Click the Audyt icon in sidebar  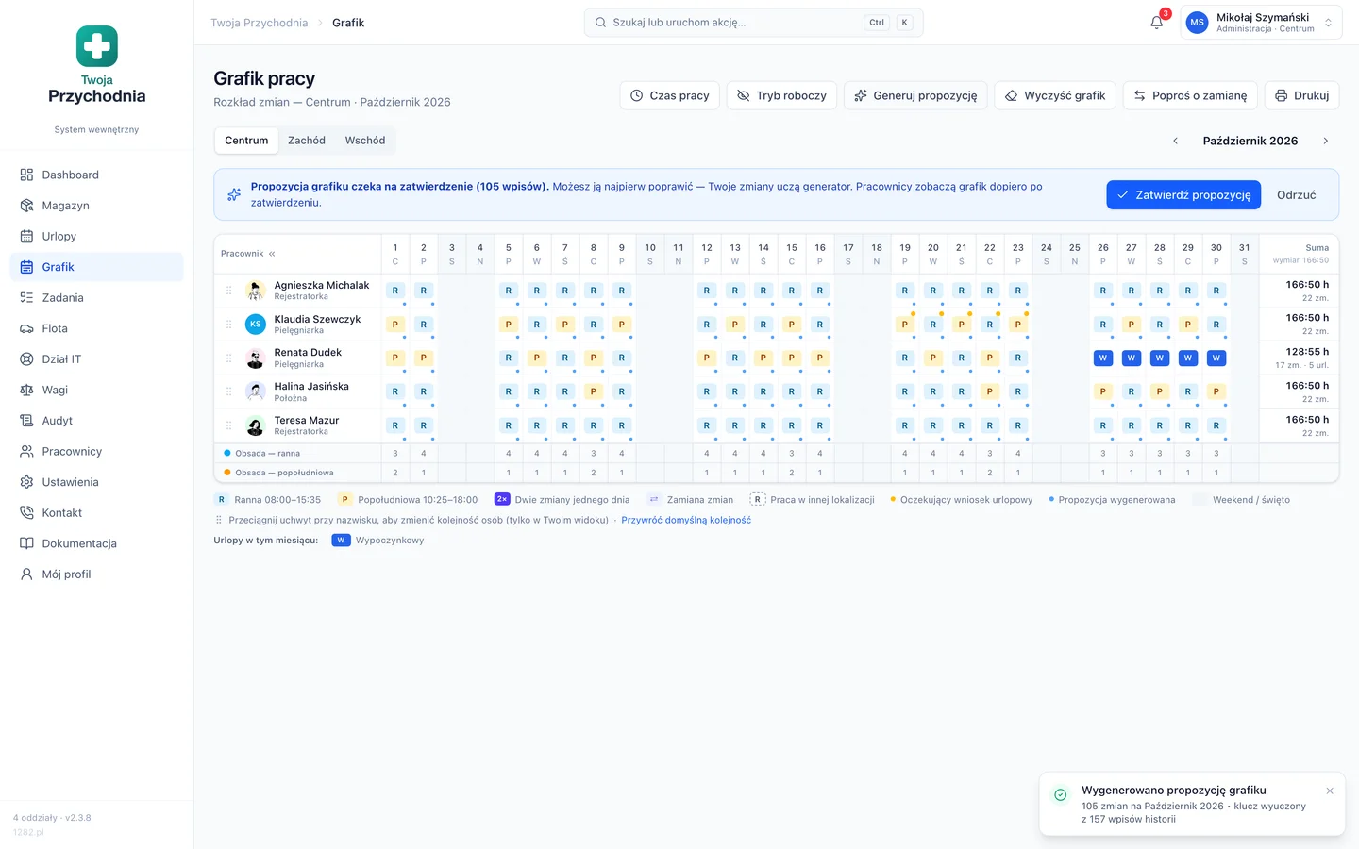pyautogui.click(x=26, y=421)
